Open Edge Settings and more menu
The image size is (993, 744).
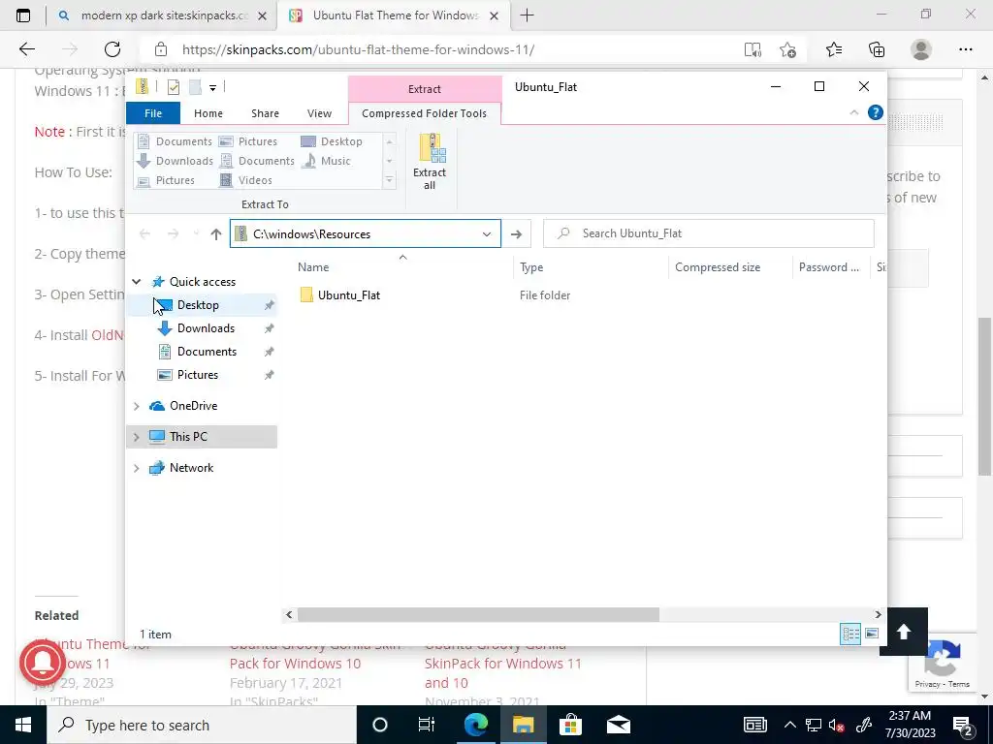[965, 49]
